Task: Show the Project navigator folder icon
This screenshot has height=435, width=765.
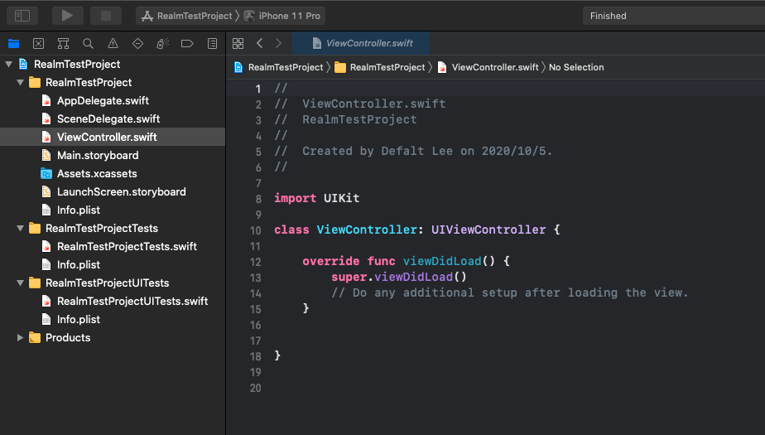Action: tap(13, 43)
